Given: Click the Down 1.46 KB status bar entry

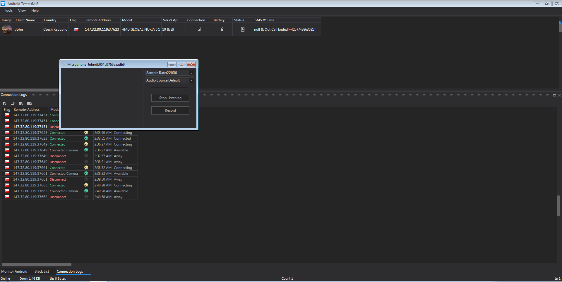Looking at the screenshot, I should (30, 278).
